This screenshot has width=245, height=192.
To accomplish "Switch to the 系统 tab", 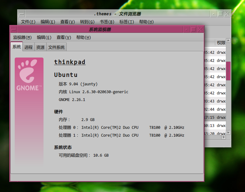I will tap(17, 47).
